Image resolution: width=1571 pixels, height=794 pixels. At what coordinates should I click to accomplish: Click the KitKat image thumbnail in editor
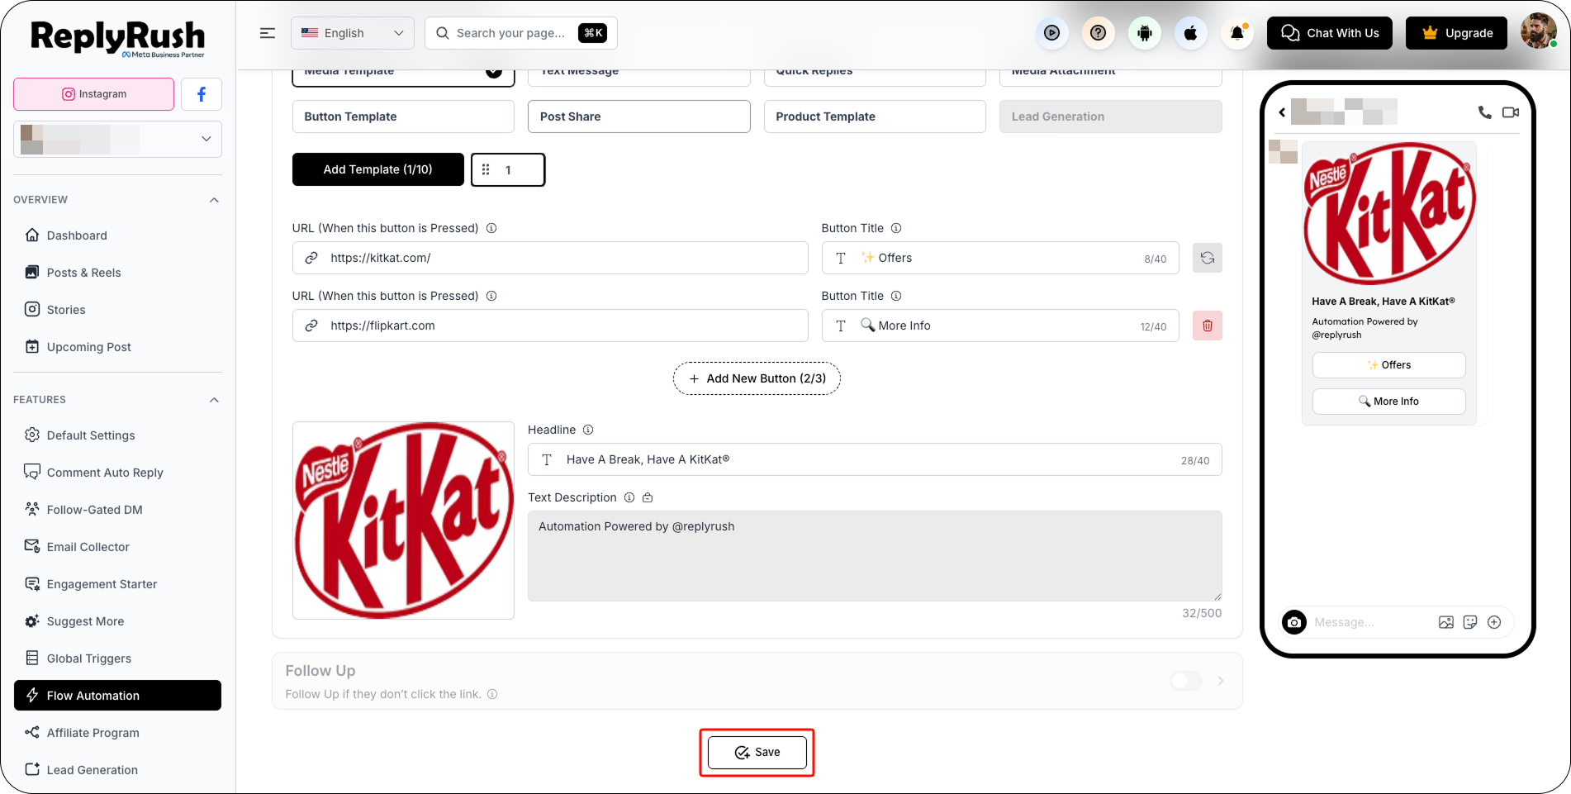click(x=403, y=521)
